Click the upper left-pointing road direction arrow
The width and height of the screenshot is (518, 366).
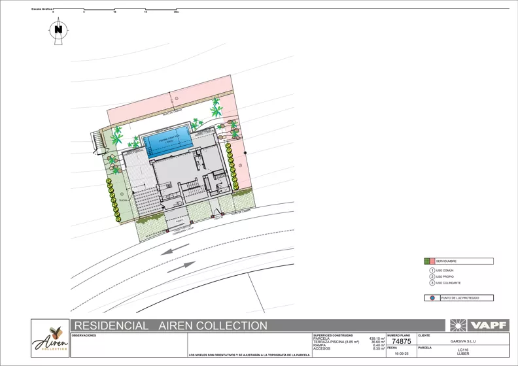(x=175, y=249)
